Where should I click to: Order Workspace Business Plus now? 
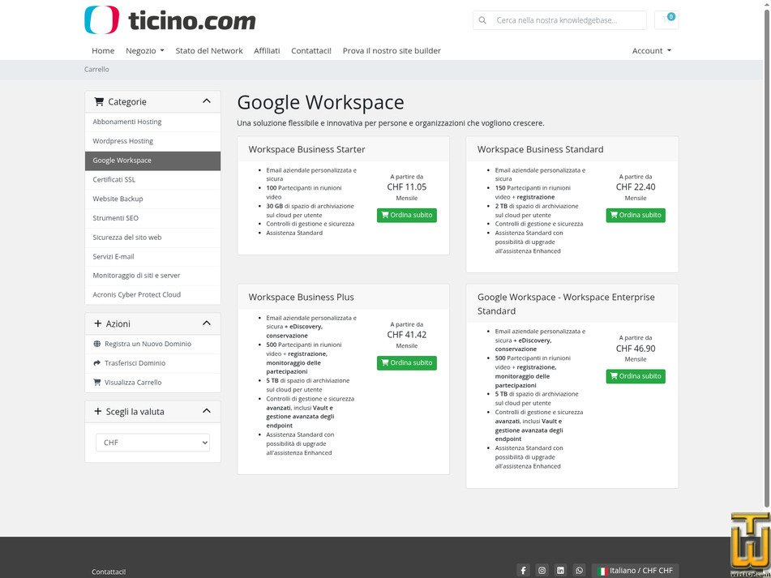click(x=407, y=363)
